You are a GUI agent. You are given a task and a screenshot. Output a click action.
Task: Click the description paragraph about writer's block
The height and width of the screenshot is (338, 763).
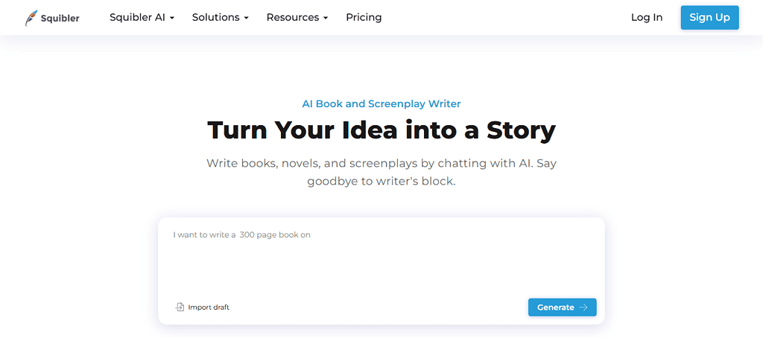[381, 171]
